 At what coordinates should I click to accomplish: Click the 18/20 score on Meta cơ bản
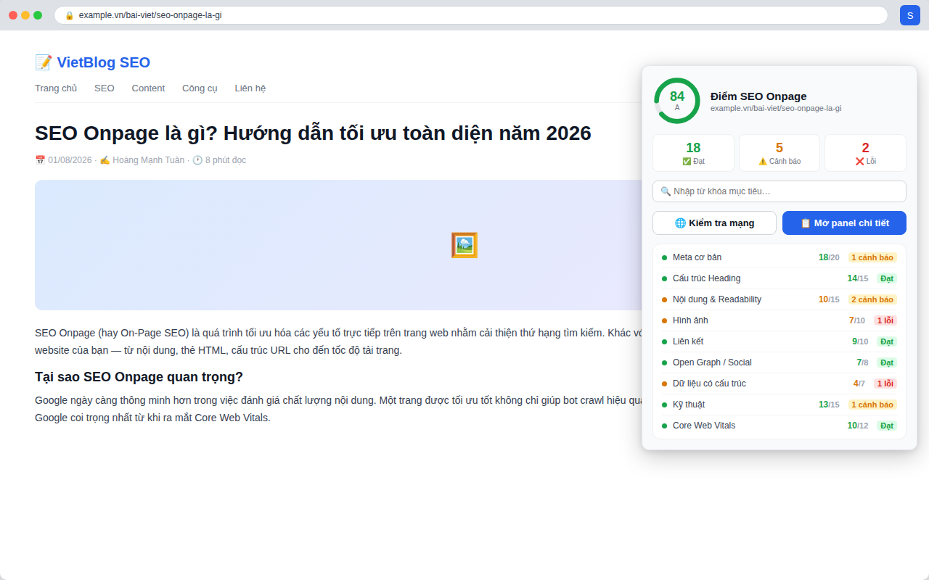[x=829, y=257]
